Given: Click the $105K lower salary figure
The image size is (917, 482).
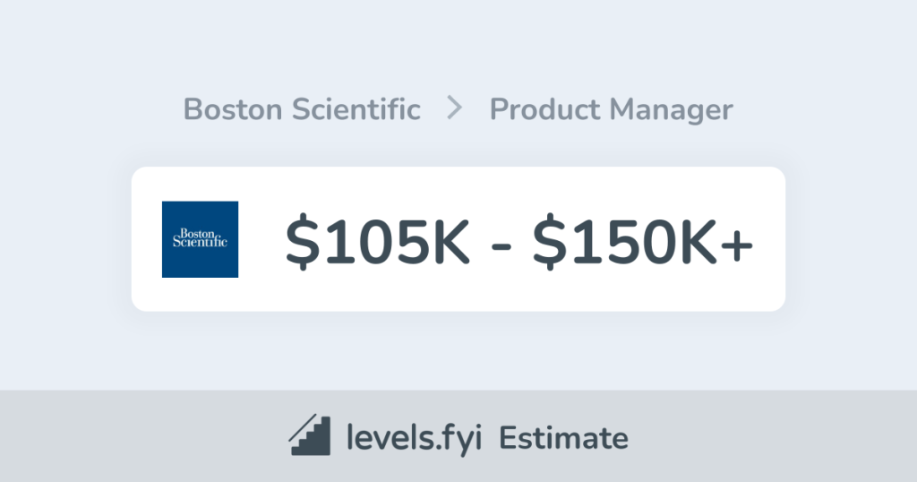Looking at the screenshot, I should point(378,240).
